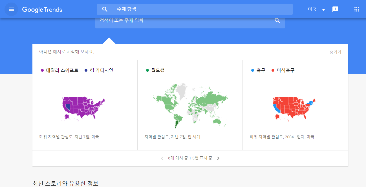This screenshot has height=187, width=366.
Task: Click the green 월드컵 color dot
Action: tap(147, 70)
